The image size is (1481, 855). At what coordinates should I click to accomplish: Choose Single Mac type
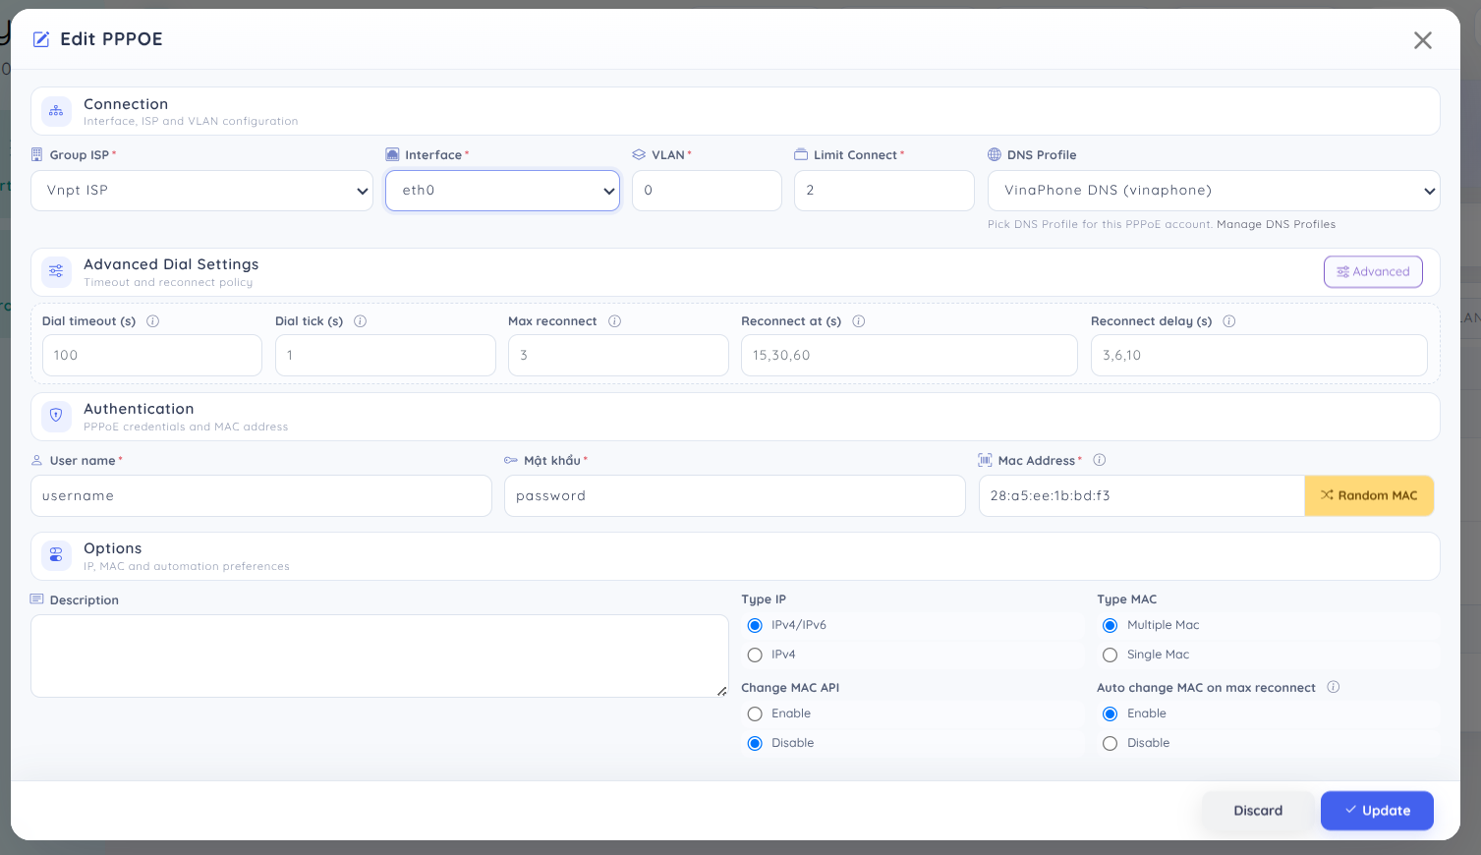pos(1111,655)
